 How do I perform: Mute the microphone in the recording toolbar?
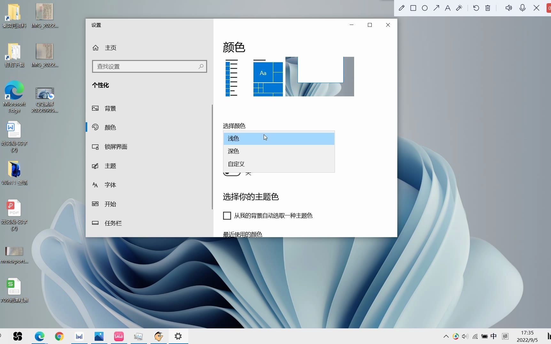522,8
